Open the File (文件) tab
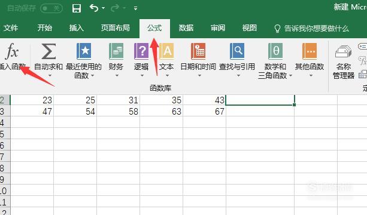The width and height of the screenshot is (367, 215). click(11, 28)
